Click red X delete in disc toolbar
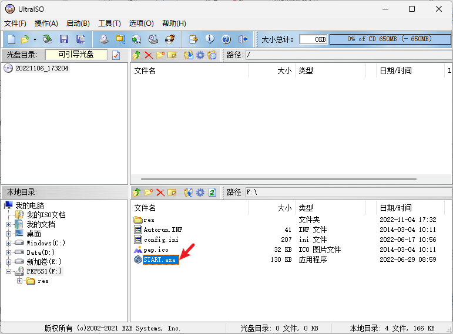 (x=149, y=55)
